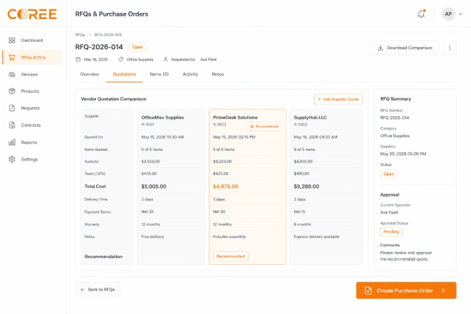Image resolution: width=471 pixels, height=314 pixels.
Task: Click the $4,675.00 total cost
Action: [225, 186]
